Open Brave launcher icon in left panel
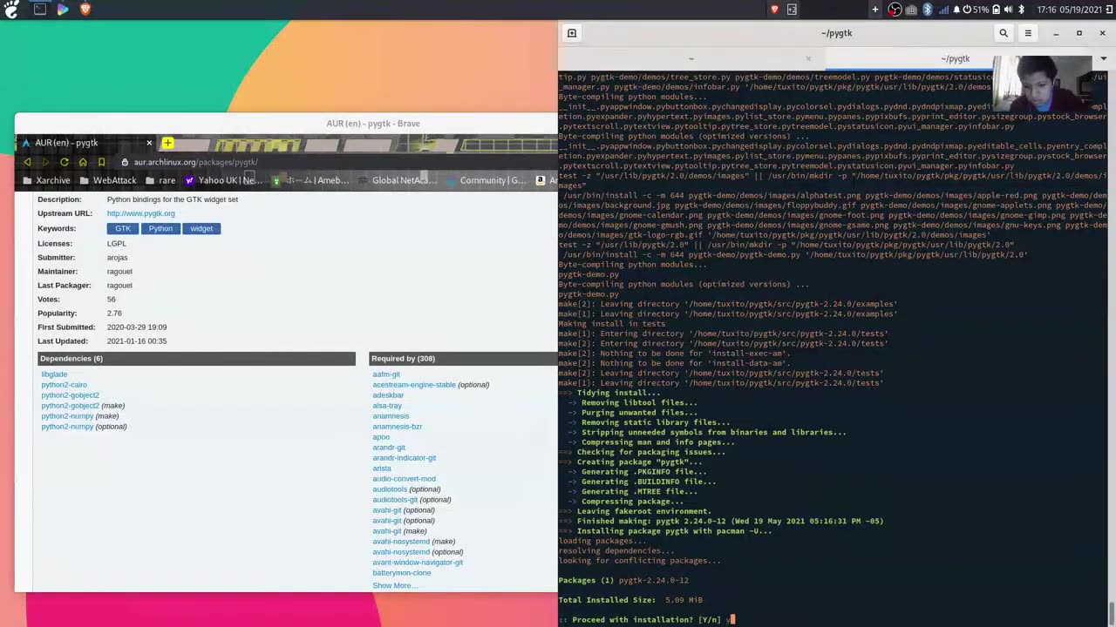 coord(85,9)
